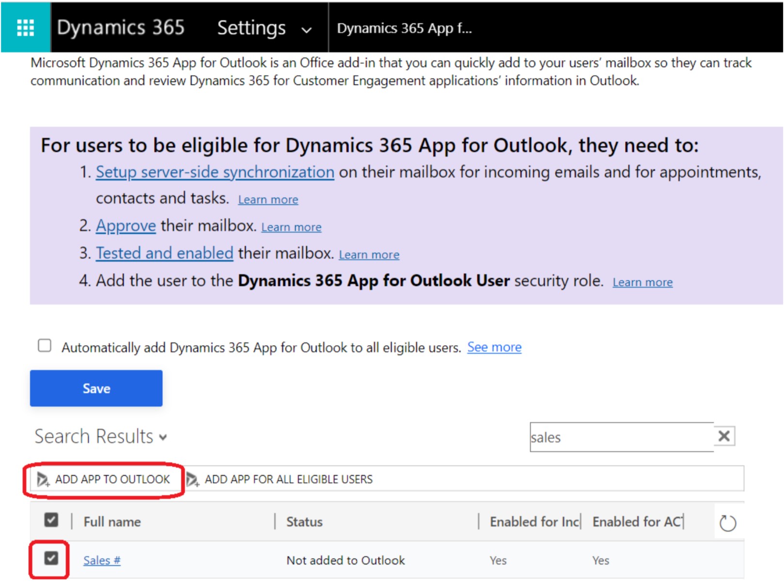
Task: Open the app launcher waffle icon
Action: tap(25, 28)
